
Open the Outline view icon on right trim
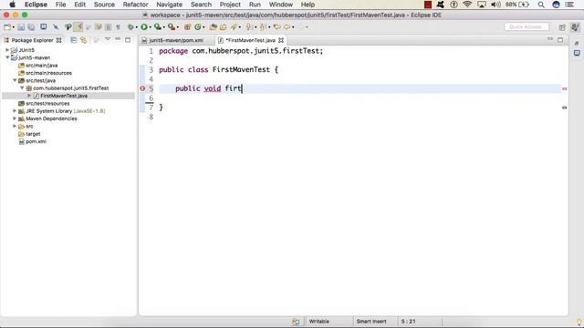tap(577, 53)
